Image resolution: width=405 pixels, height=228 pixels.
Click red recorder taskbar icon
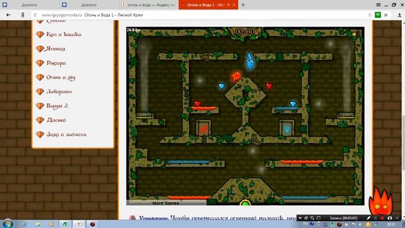tap(92, 224)
